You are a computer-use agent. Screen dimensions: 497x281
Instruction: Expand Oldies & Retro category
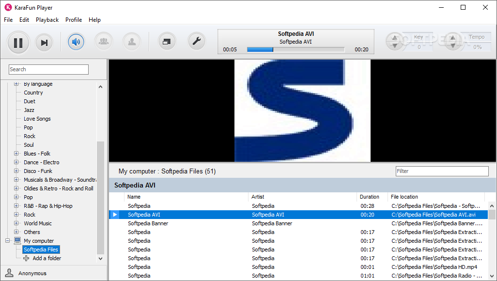16,188
